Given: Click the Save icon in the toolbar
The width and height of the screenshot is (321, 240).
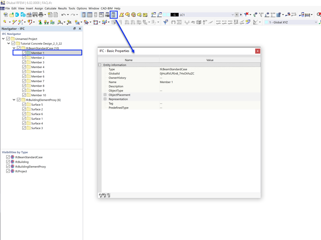Looking at the screenshot, I should (35, 15).
